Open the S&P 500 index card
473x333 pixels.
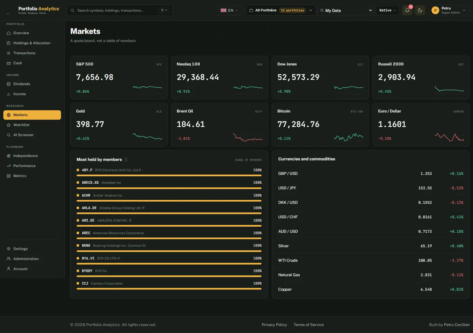[x=119, y=77]
